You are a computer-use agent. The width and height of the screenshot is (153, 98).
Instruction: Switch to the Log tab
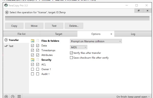click(133, 34)
